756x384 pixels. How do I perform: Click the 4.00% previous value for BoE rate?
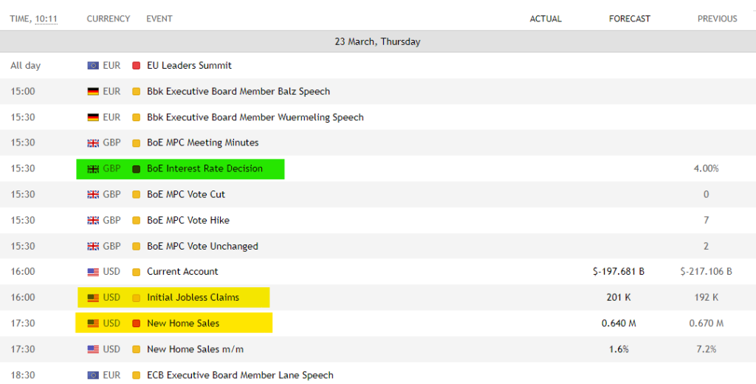pyautogui.click(x=706, y=168)
